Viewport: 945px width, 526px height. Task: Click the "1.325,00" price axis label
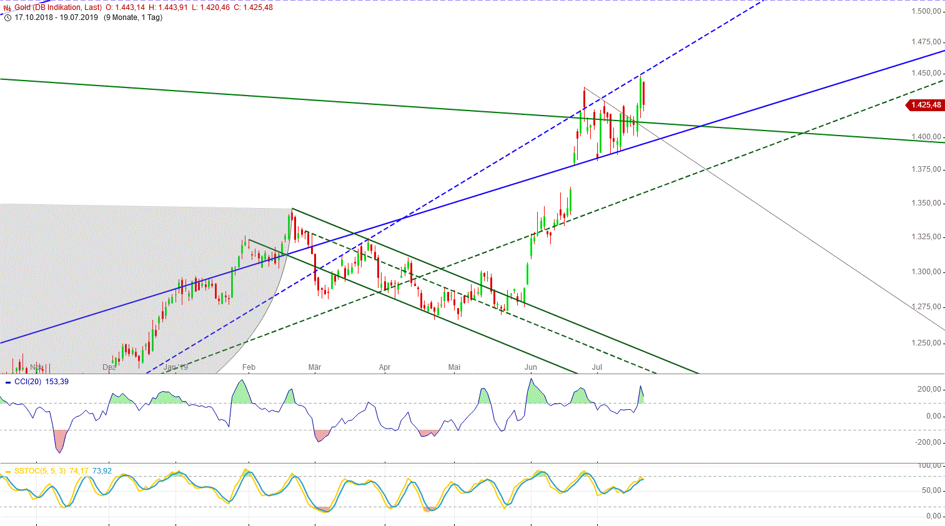point(926,237)
